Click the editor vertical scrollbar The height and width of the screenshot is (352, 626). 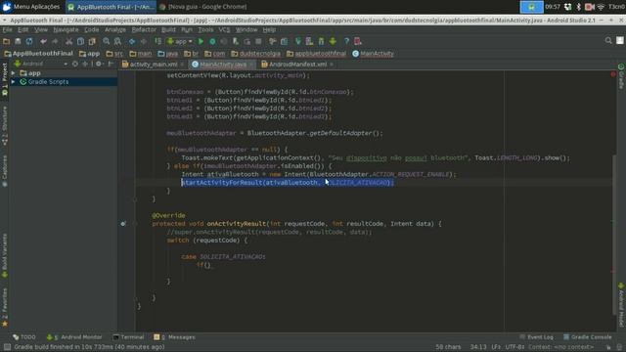click(x=614, y=235)
